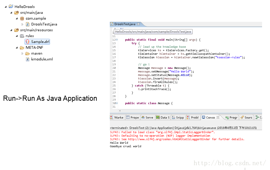Click the com.sample package icon

click(22, 18)
